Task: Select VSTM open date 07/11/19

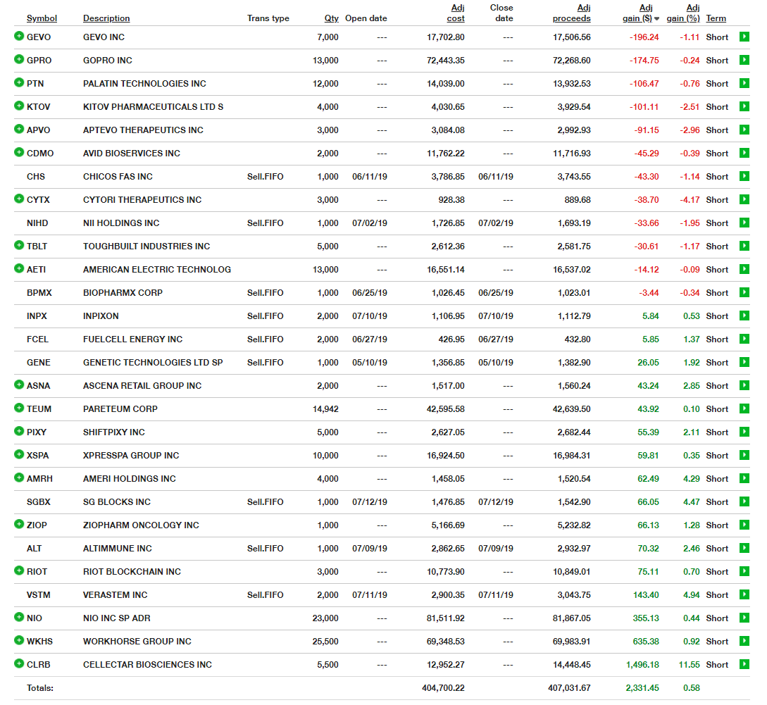Action: pos(369,595)
